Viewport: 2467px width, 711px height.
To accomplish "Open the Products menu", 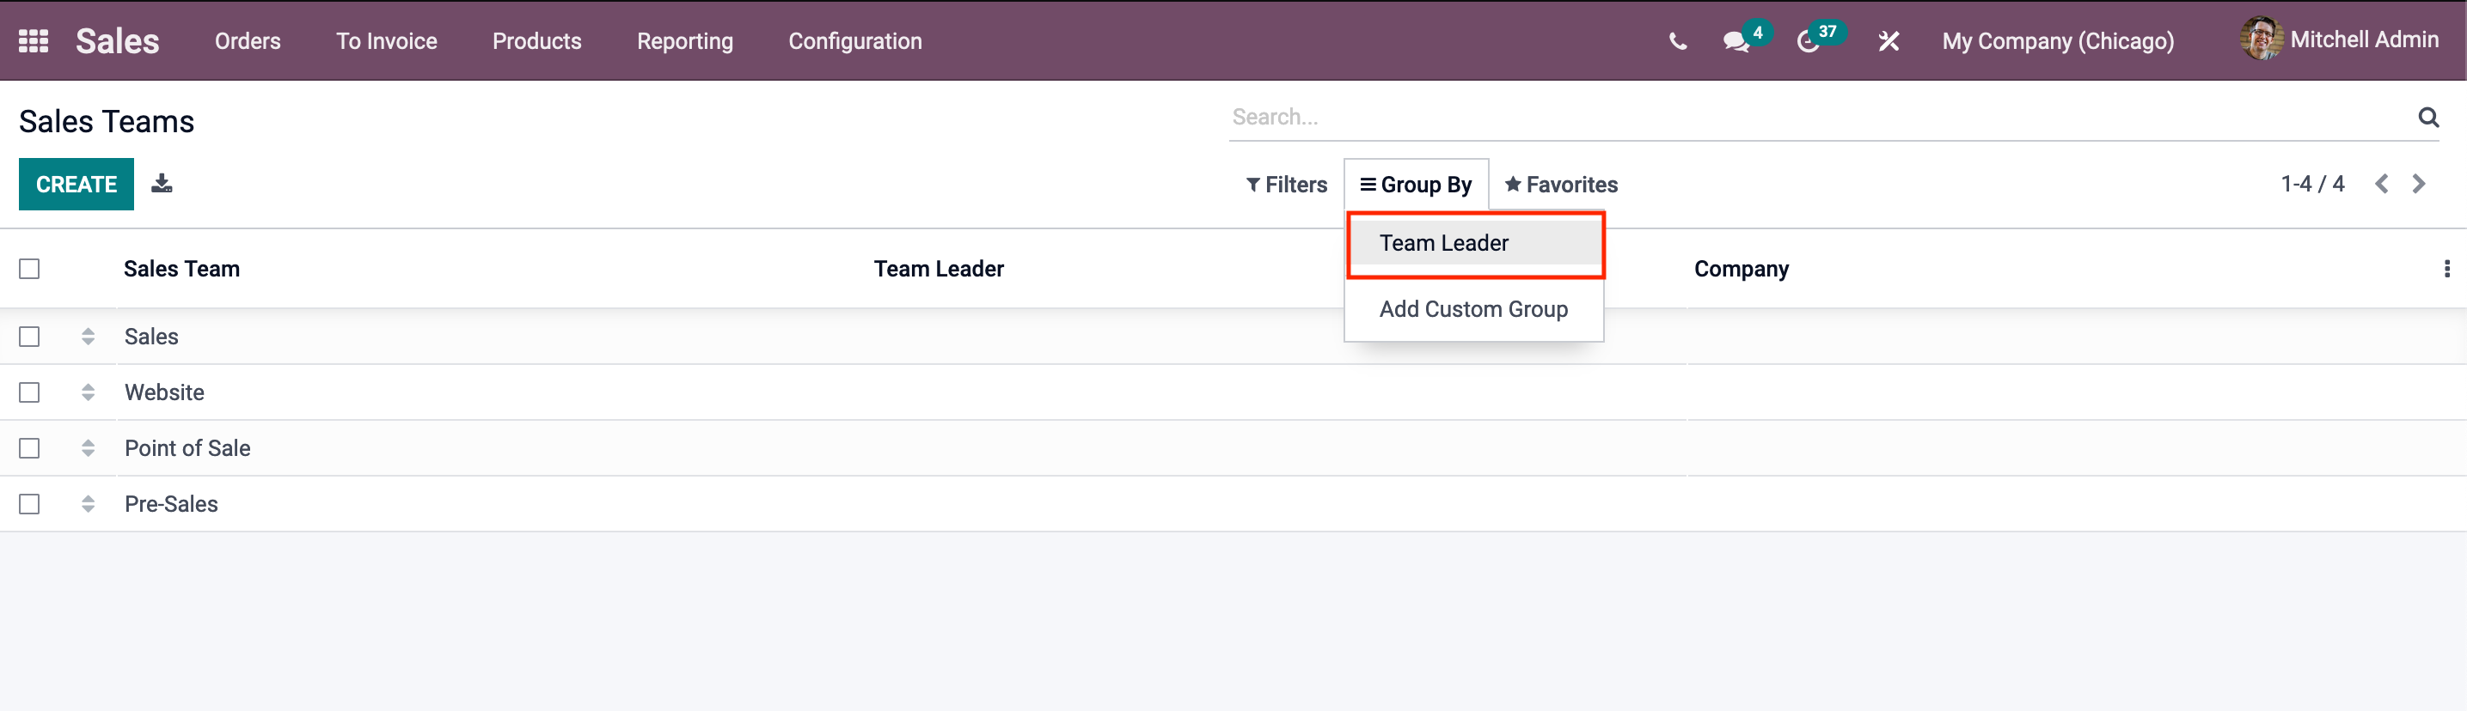I will point(537,41).
